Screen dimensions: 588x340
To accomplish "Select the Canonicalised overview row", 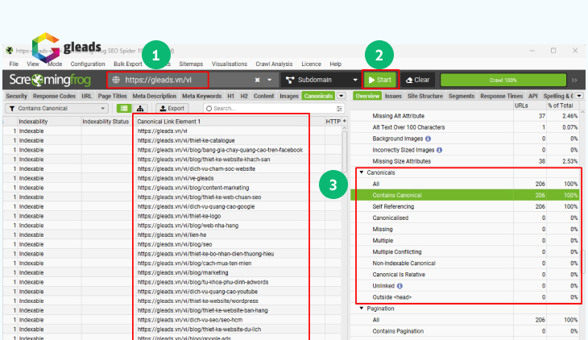I will [465, 218].
